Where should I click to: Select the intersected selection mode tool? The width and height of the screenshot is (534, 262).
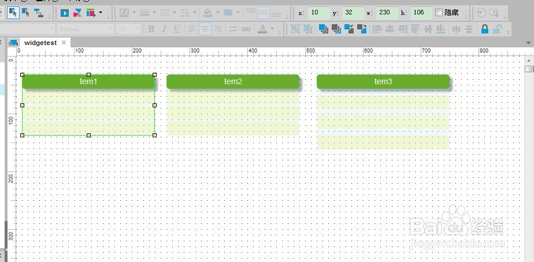13,13
